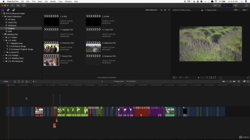Click the Wi-Fi status icon
The image size is (250, 140).
[216, 2]
